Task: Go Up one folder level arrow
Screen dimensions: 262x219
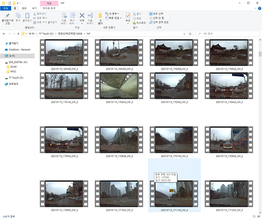Action: point(18,34)
